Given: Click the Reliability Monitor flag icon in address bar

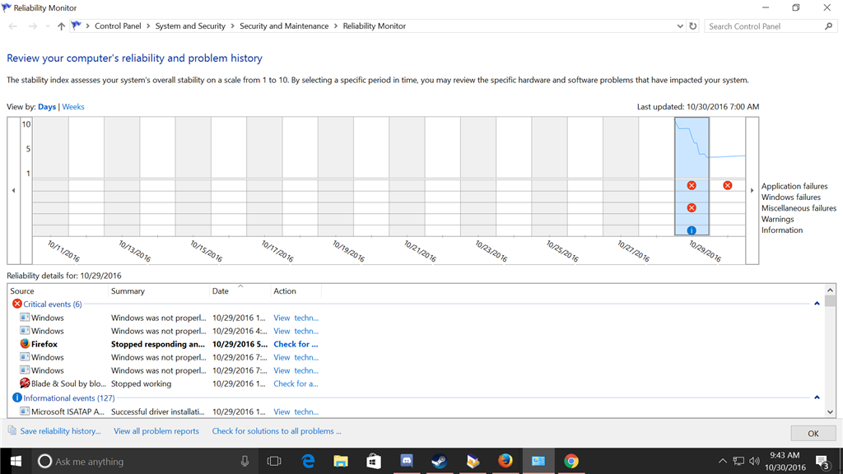Looking at the screenshot, I should tap(77, 26).
